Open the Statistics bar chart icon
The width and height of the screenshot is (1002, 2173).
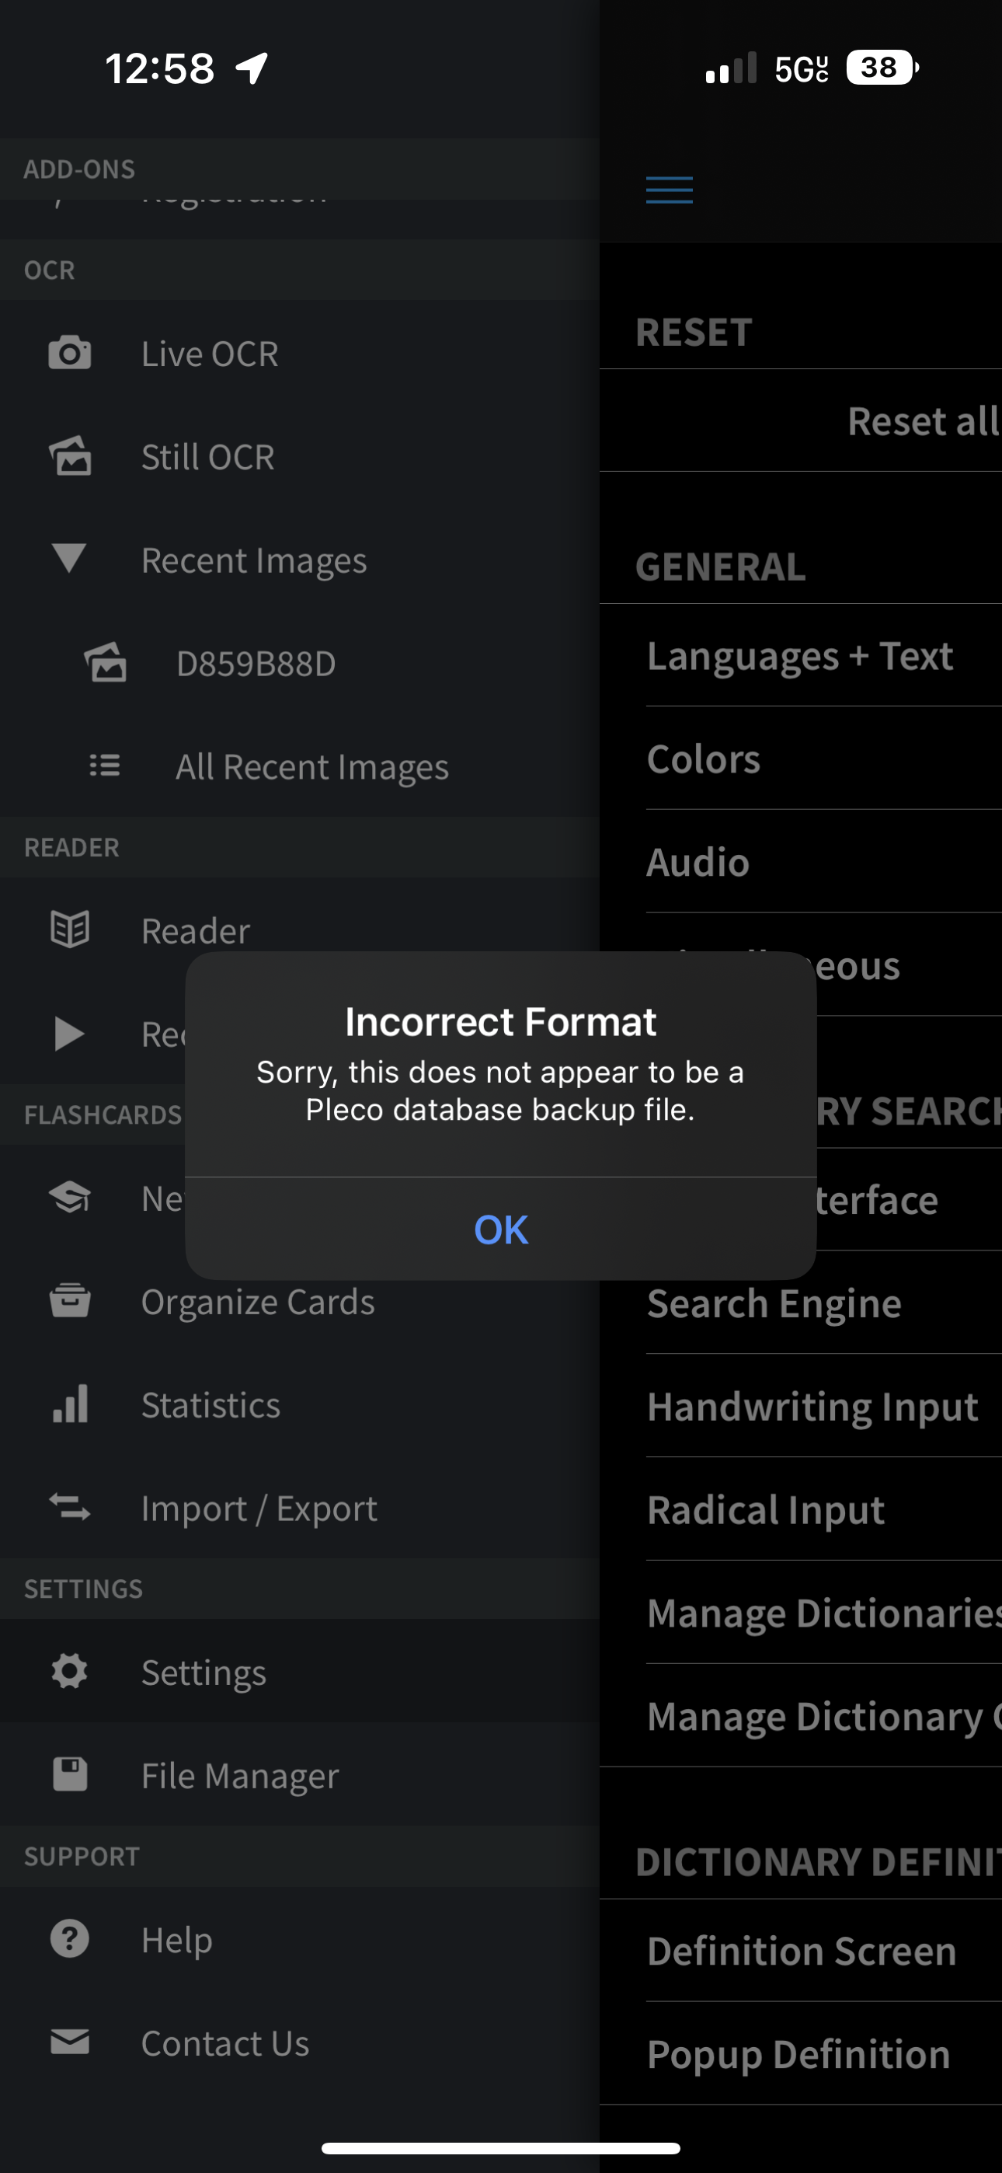[x=70, y=1404]
